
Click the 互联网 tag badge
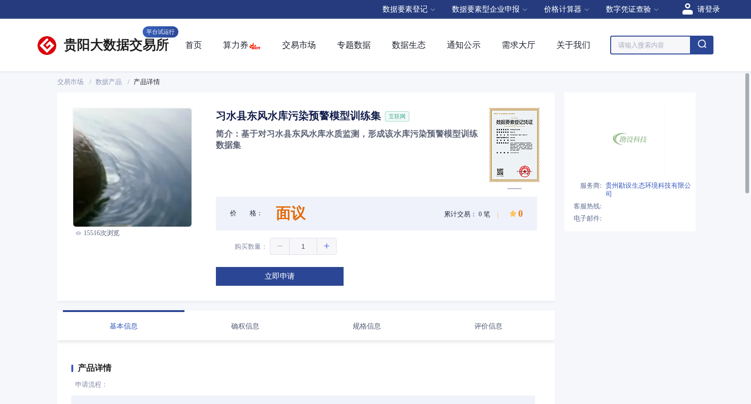(x=397, y=116)
